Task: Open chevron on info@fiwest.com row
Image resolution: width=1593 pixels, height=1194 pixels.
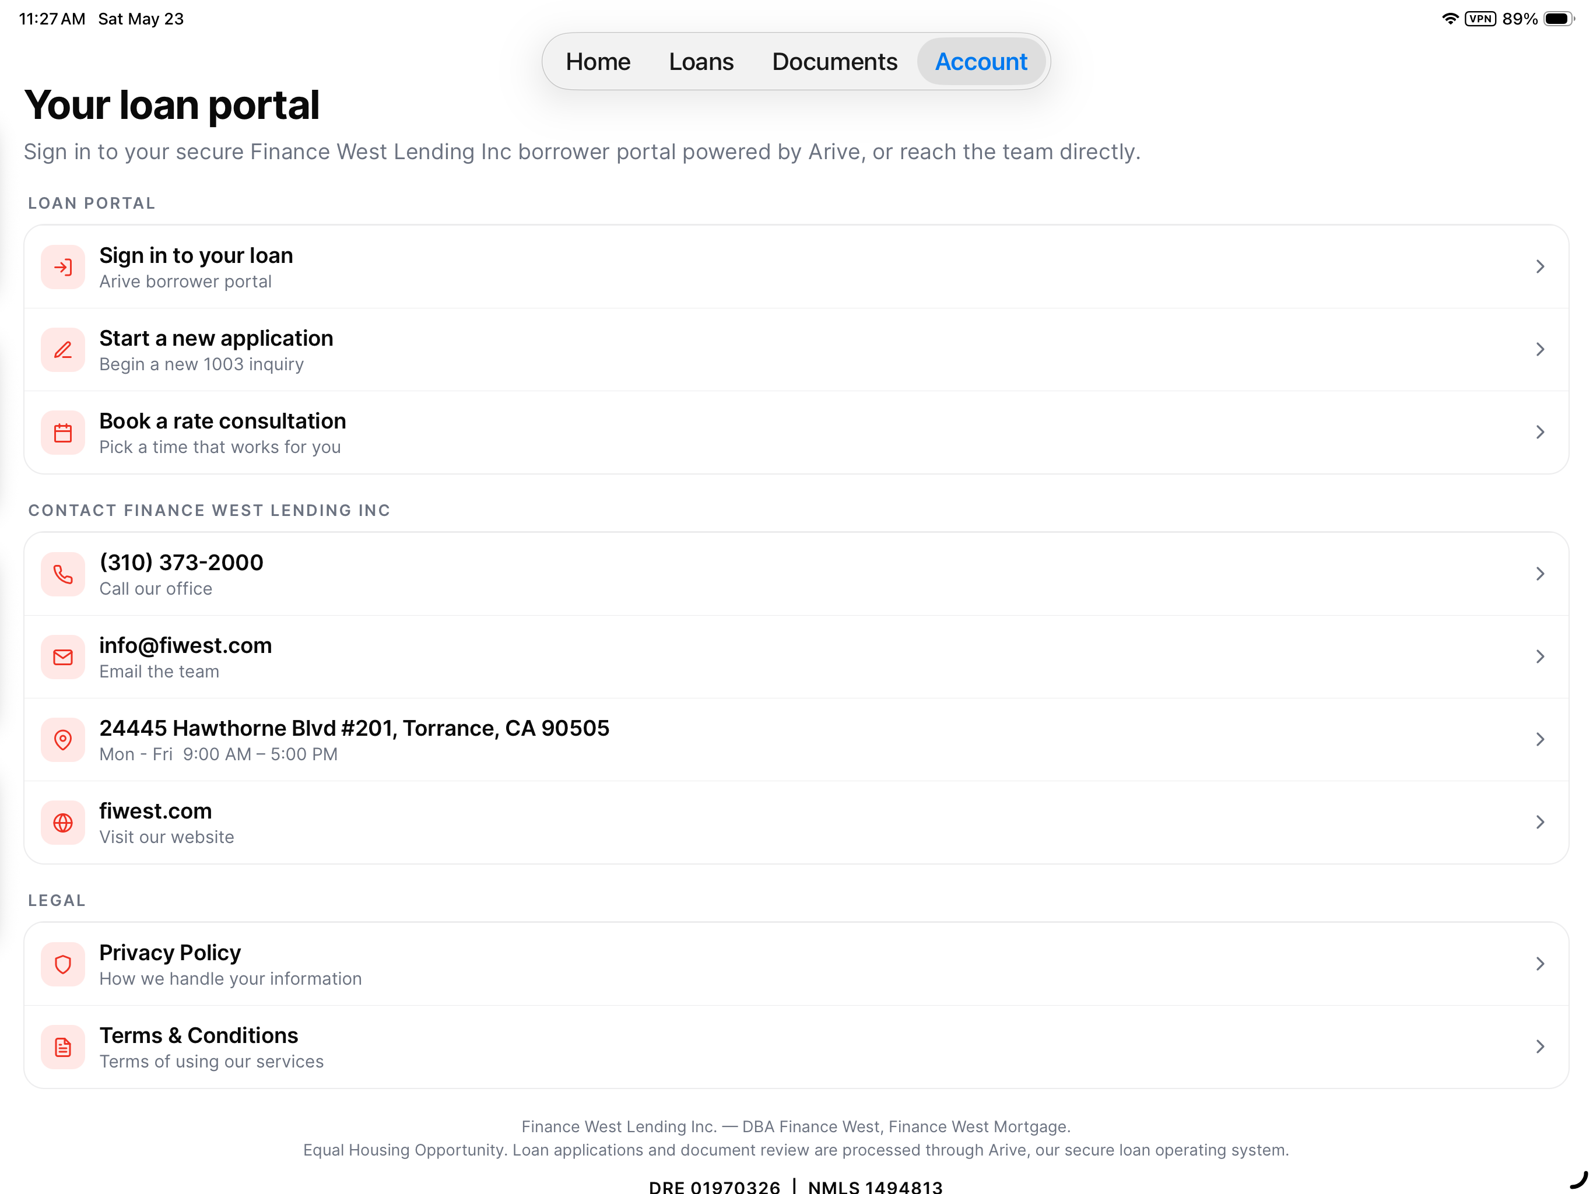Action: pos(1540,658)
